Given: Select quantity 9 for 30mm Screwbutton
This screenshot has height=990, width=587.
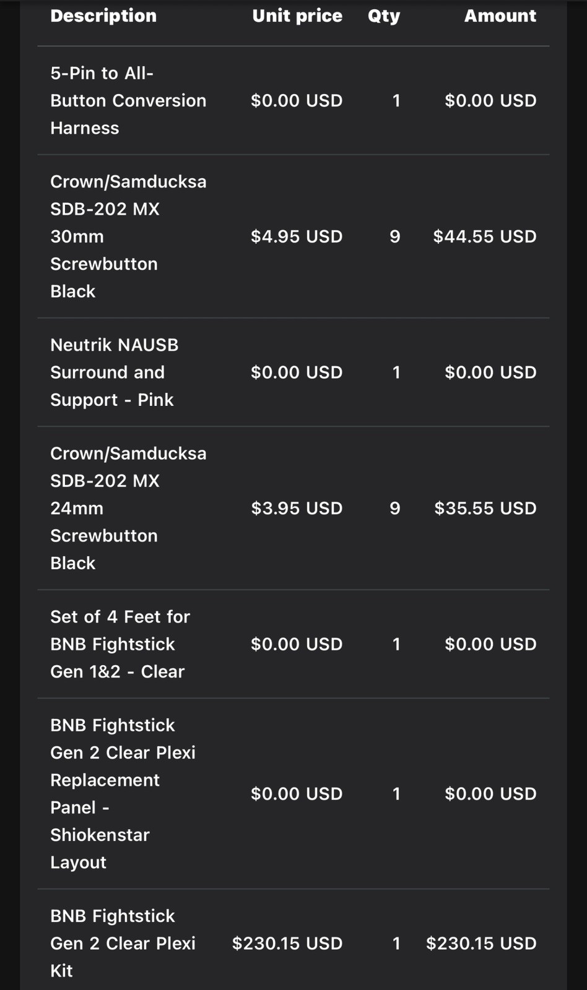Looking at the screenshot, I should coord(395,236).
